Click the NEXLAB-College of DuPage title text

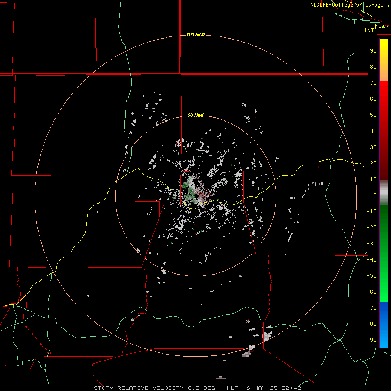point(347,5)
